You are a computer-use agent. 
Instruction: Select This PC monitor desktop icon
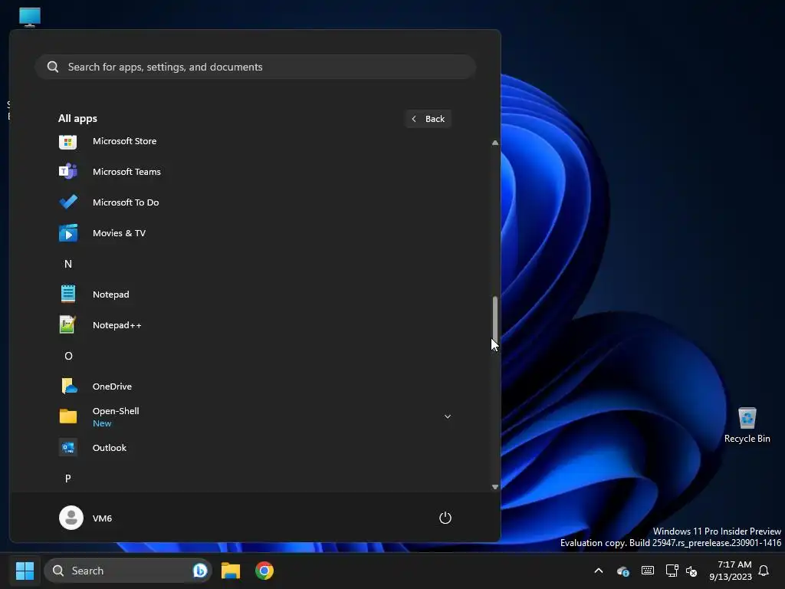pos(30,17)
